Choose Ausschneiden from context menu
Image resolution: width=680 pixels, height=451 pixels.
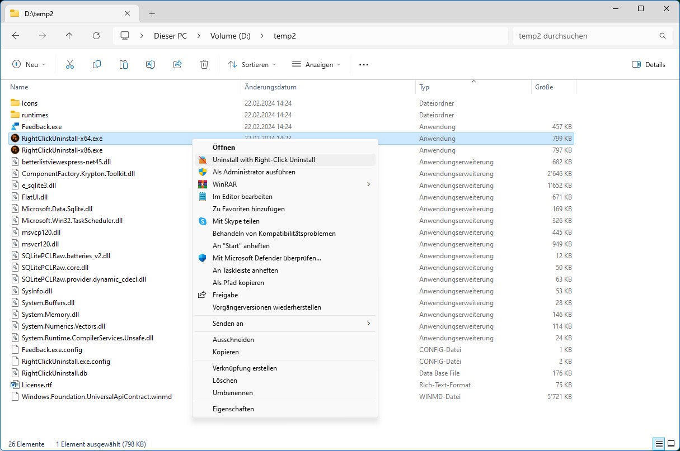(285, 340)
